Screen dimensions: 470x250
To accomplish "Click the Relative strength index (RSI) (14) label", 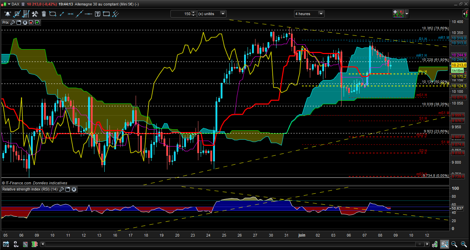I will (x=30, y=189).
